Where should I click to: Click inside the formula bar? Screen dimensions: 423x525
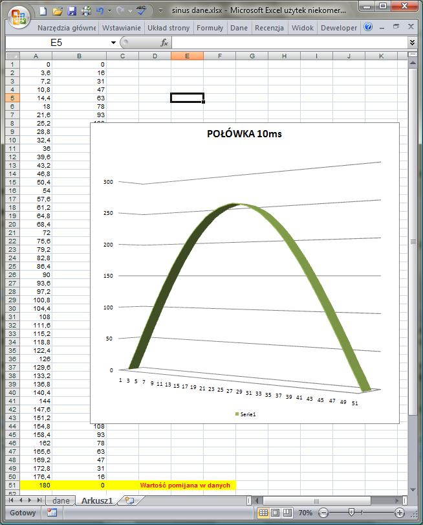click(290, 43)
